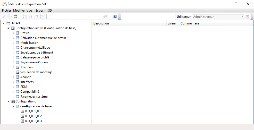
Task: Open the Modifier menu
Action: tap(19, 11)
